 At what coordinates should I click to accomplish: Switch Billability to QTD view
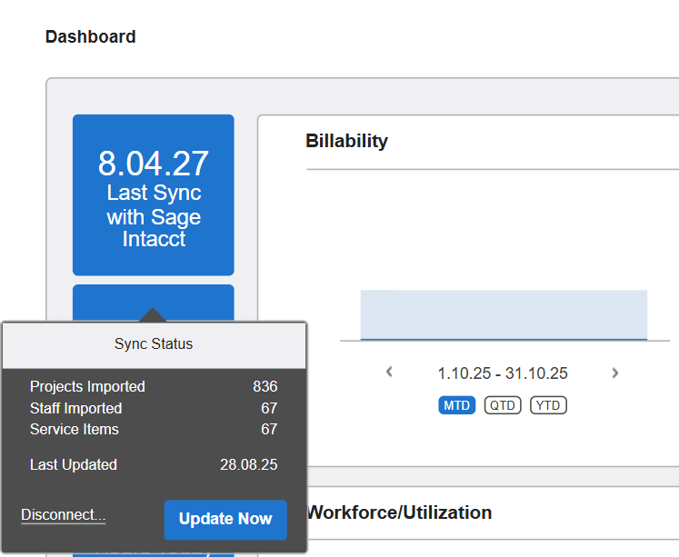pyautogui.click(x=503, y=405)
